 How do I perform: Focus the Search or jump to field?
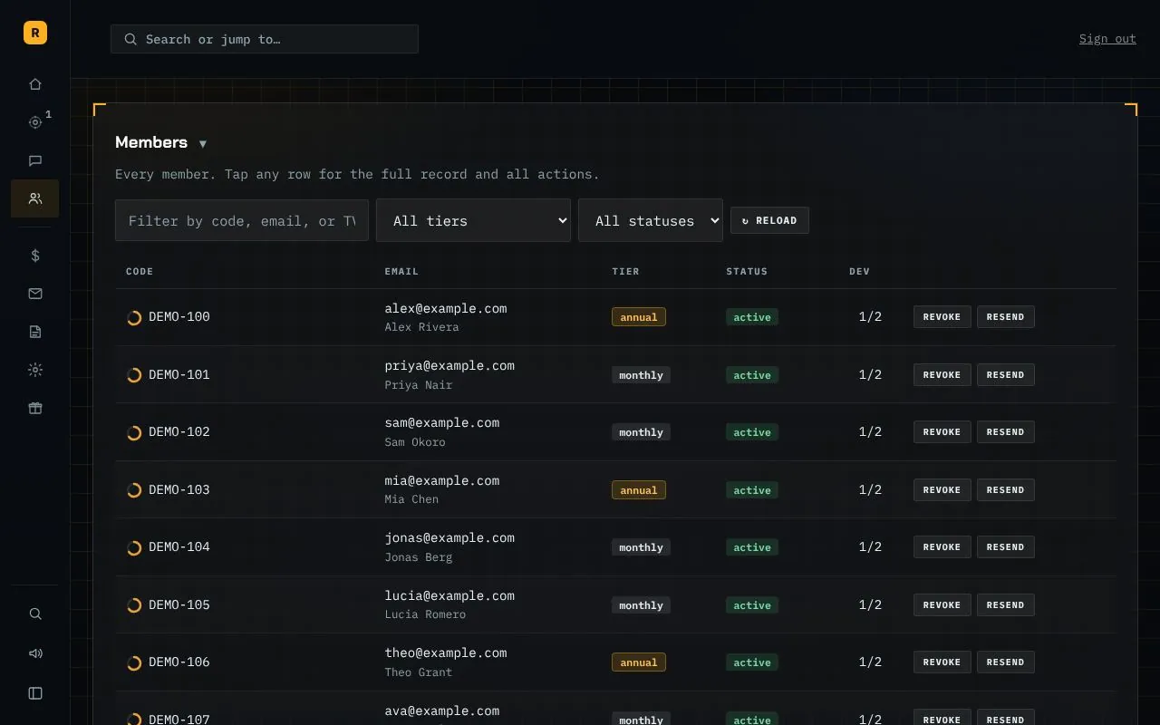265,39
